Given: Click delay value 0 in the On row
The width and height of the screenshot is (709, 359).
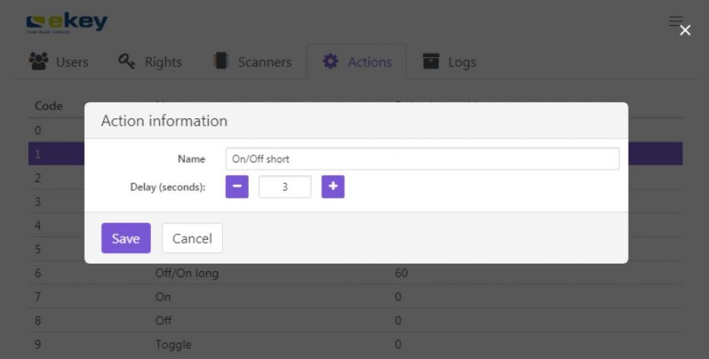Looking at the screenshot, I should point(398,297).
